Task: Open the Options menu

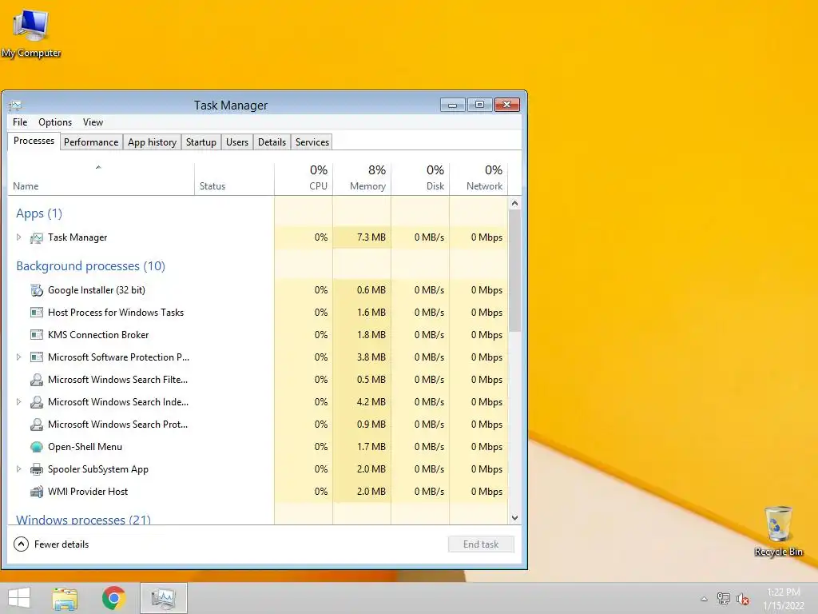Action: coord(55,122)
